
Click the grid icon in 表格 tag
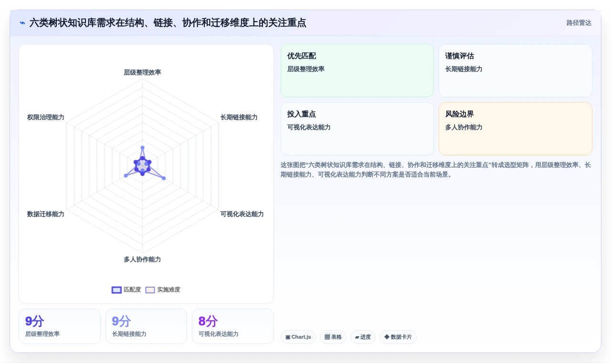tap(327, 337)
